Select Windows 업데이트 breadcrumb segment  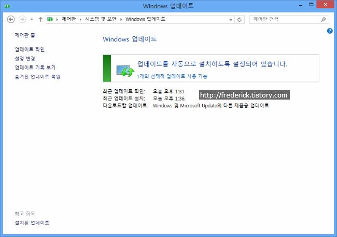click(x=146, y=19)
